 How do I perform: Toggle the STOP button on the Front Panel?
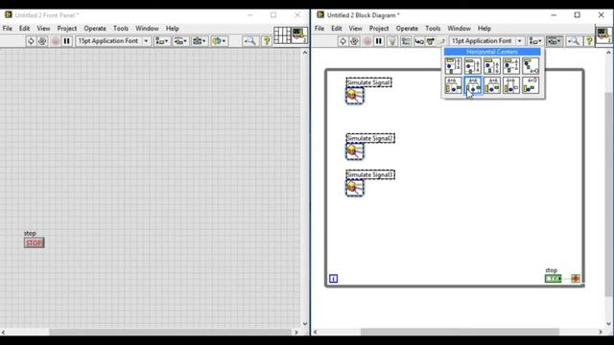point(35,242)
